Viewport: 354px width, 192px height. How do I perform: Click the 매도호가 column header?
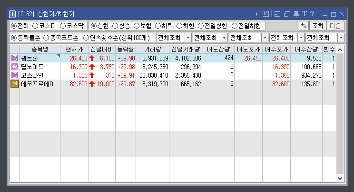pyautogui.click(x=248, y=49)
